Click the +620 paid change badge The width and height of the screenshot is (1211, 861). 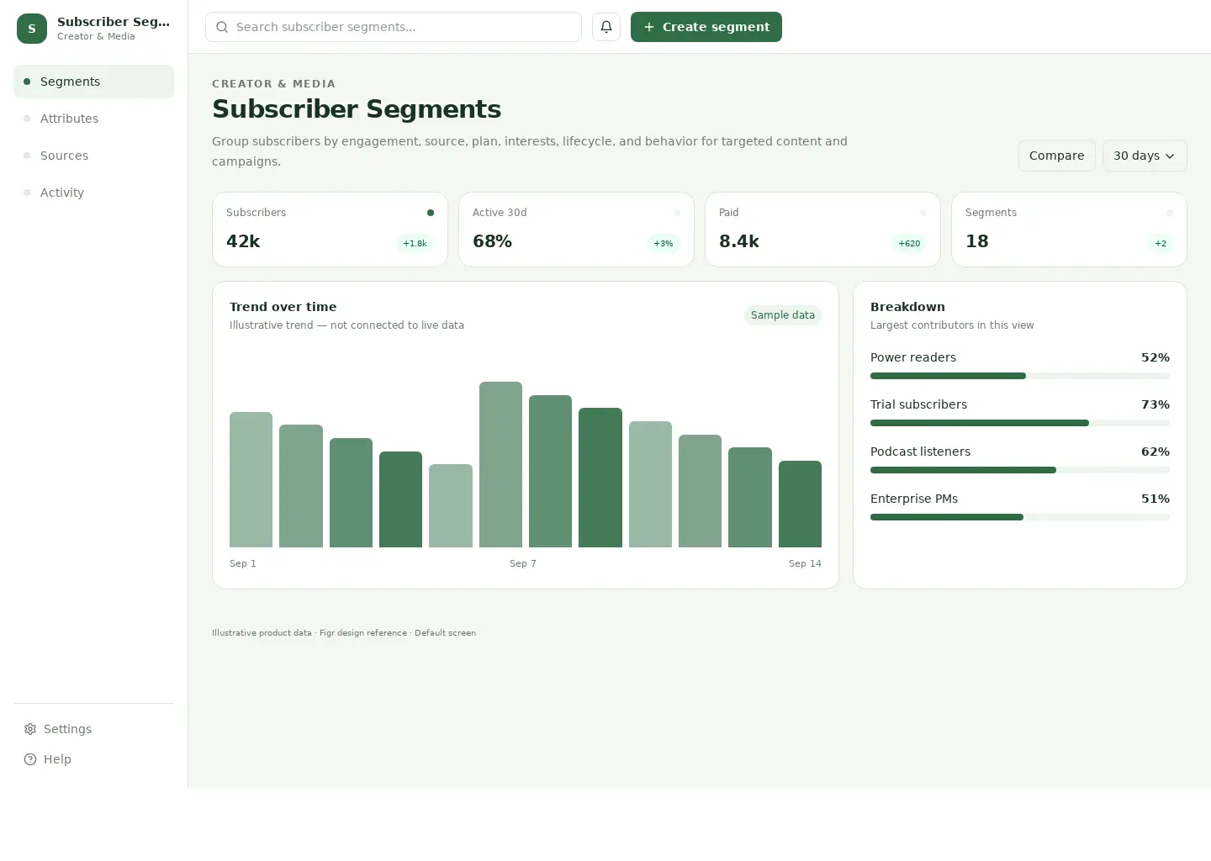tap(909, 244)
